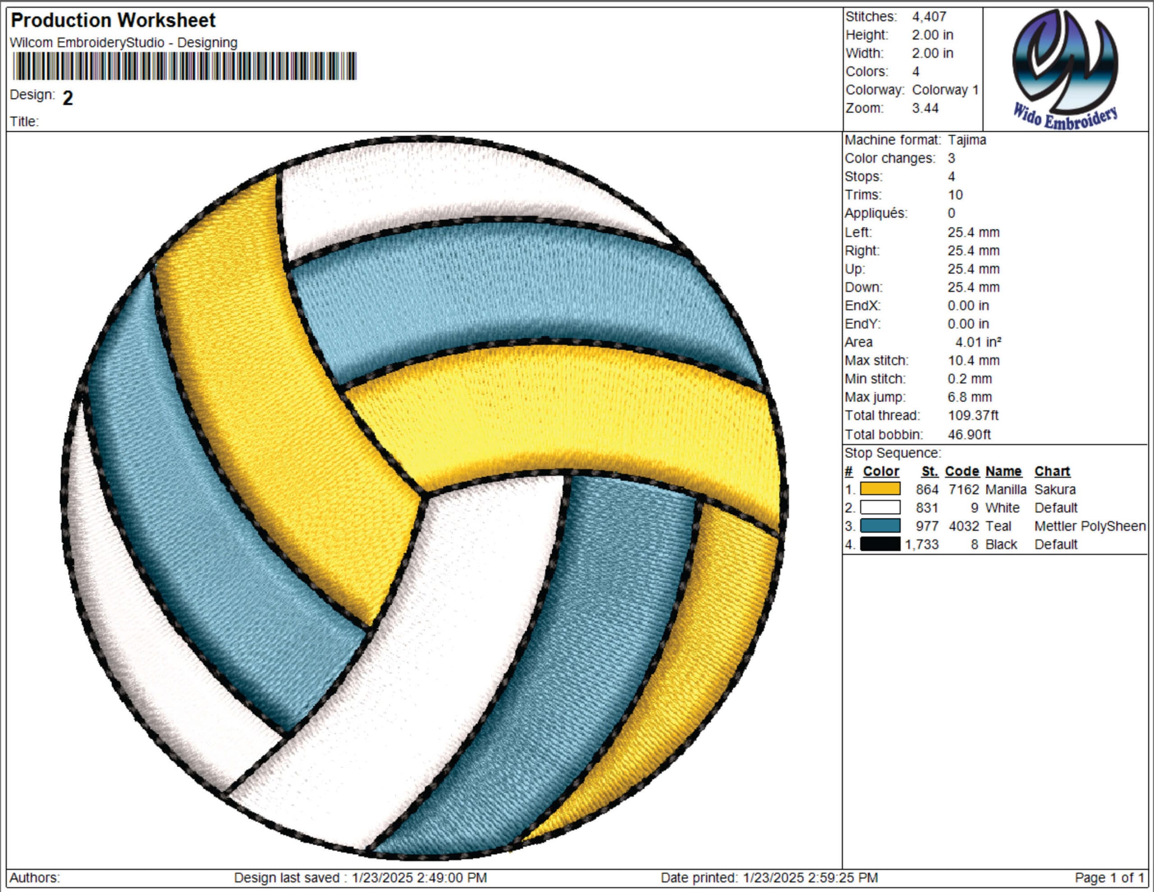
Task: Click the Code column header
Action: pyautogui.click(x=962, y=471)
